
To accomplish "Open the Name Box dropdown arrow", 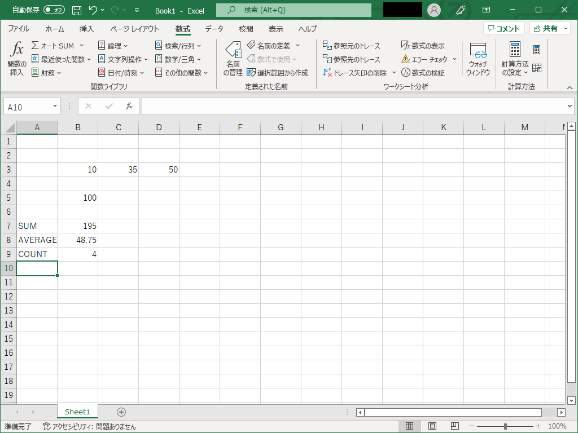I will click(55, 107).
